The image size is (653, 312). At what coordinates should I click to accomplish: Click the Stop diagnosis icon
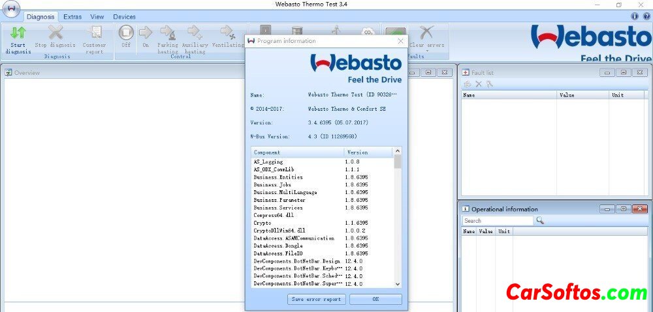coord(56,33)
